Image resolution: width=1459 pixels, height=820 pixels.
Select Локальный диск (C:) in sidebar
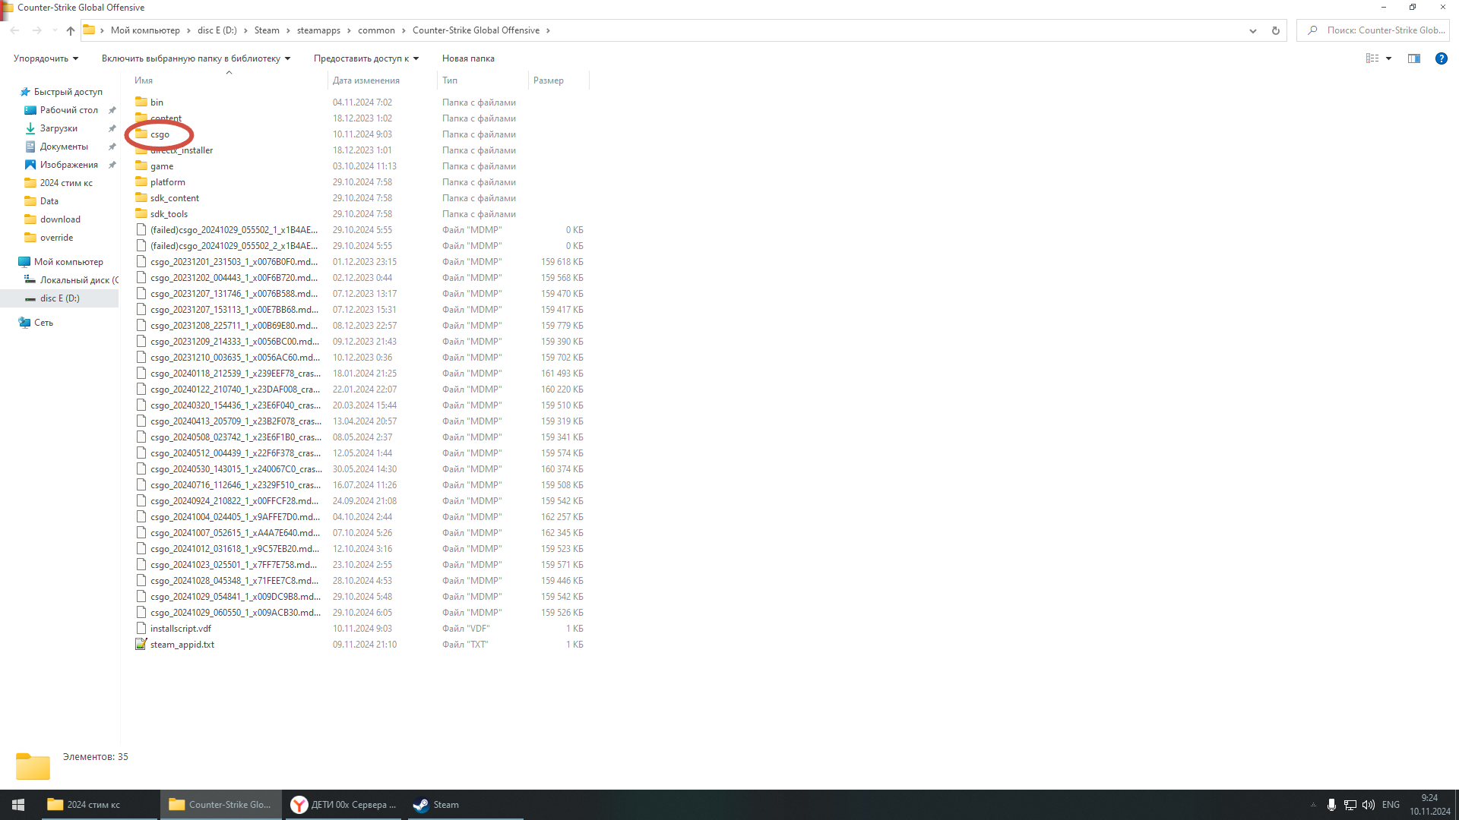point(79,280)
